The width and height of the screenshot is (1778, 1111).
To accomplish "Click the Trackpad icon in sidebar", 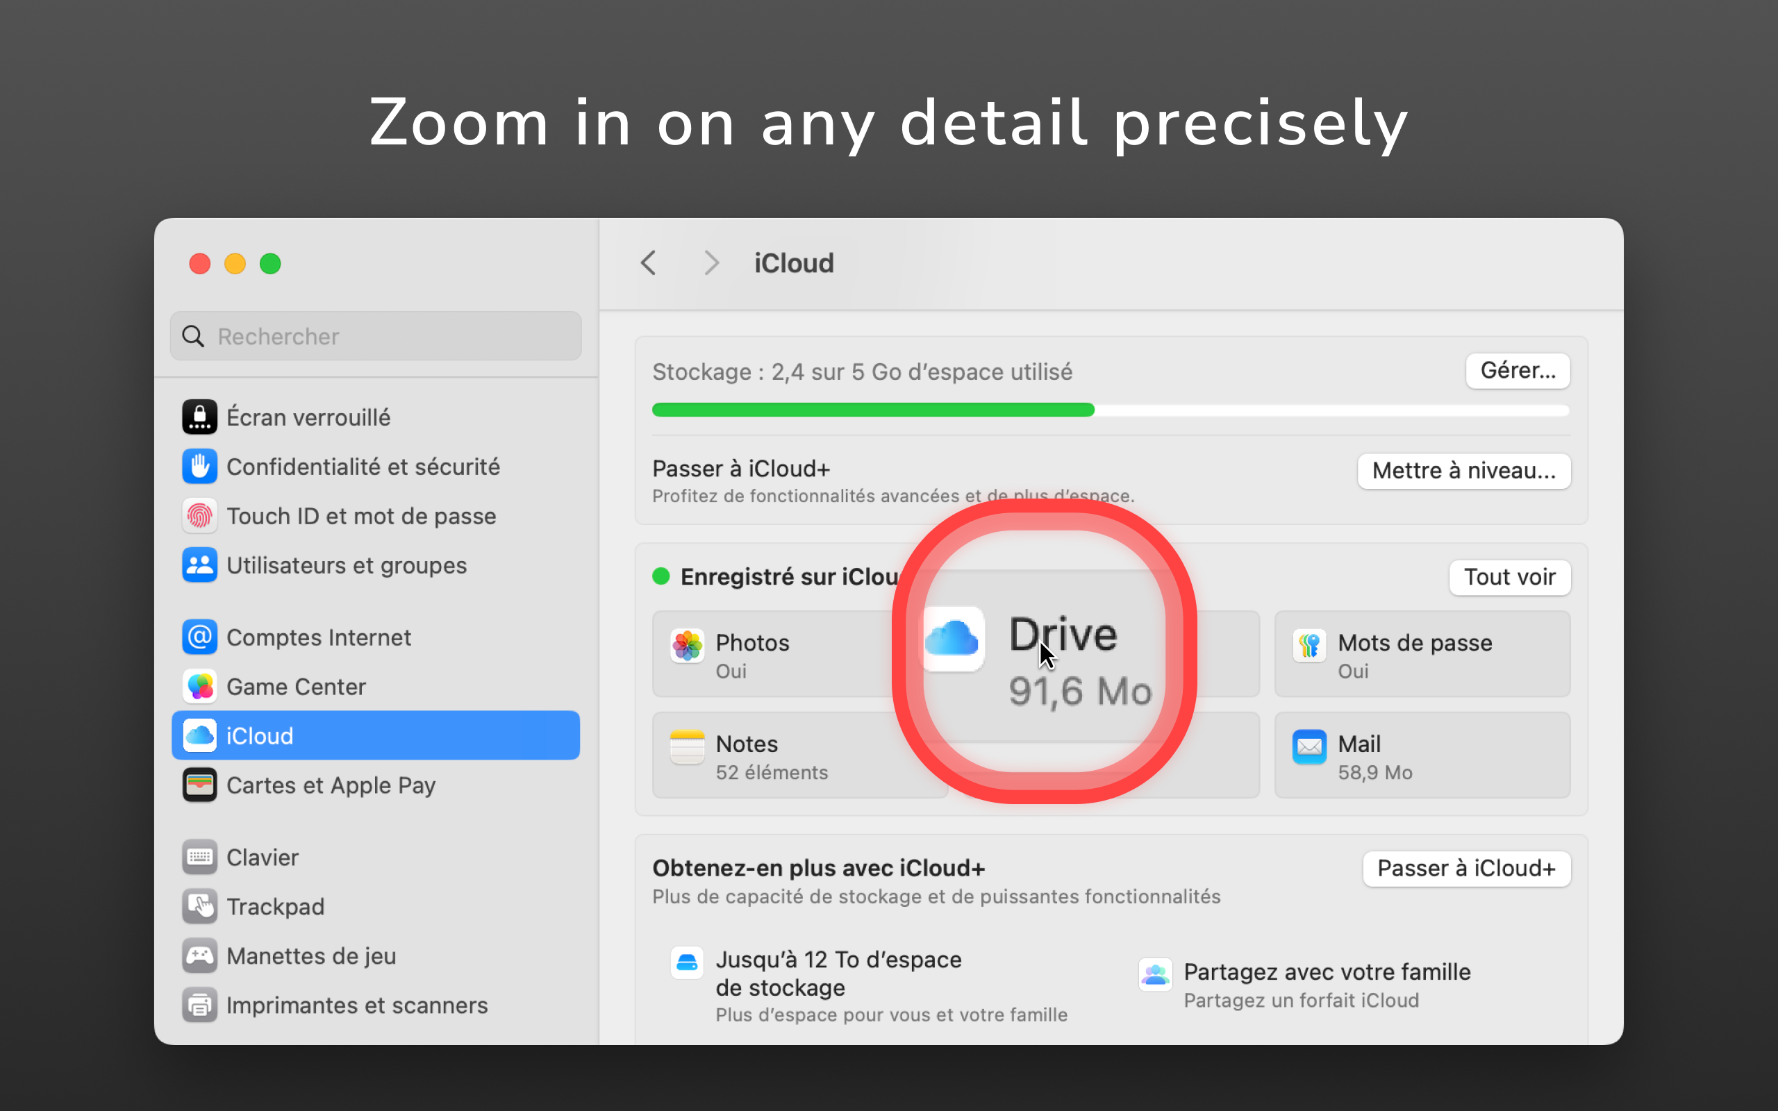I will [199, 906].
